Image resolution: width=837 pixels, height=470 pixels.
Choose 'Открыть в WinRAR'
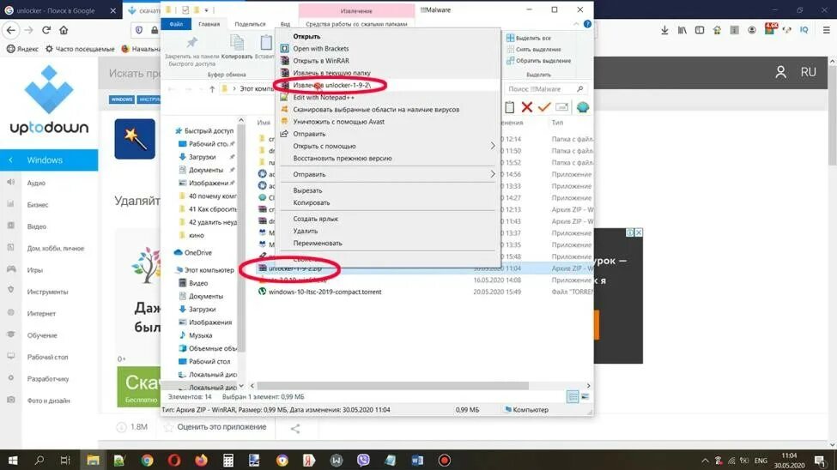[321, 61]
